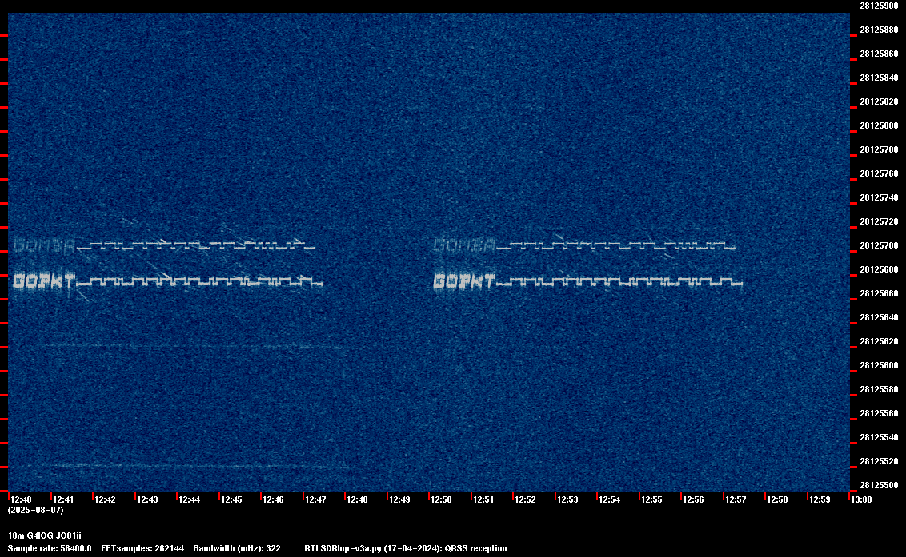Click the 12:51 time axis label
906x557 pixels.
click(483, 499)
